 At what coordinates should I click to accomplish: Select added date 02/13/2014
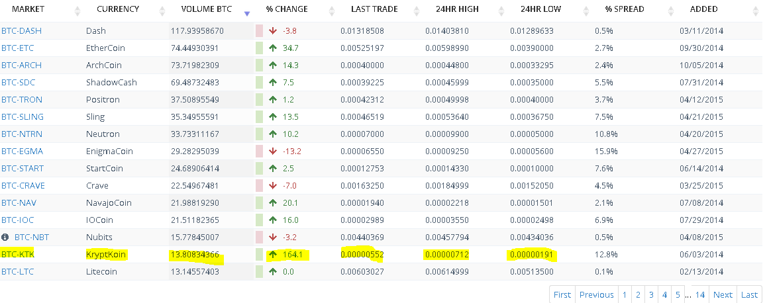pos(701,272)
